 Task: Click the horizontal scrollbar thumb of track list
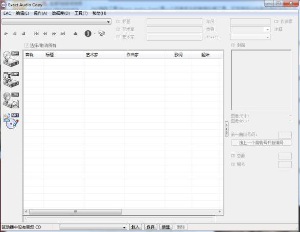pyautogui.click(x=75, y=212)
